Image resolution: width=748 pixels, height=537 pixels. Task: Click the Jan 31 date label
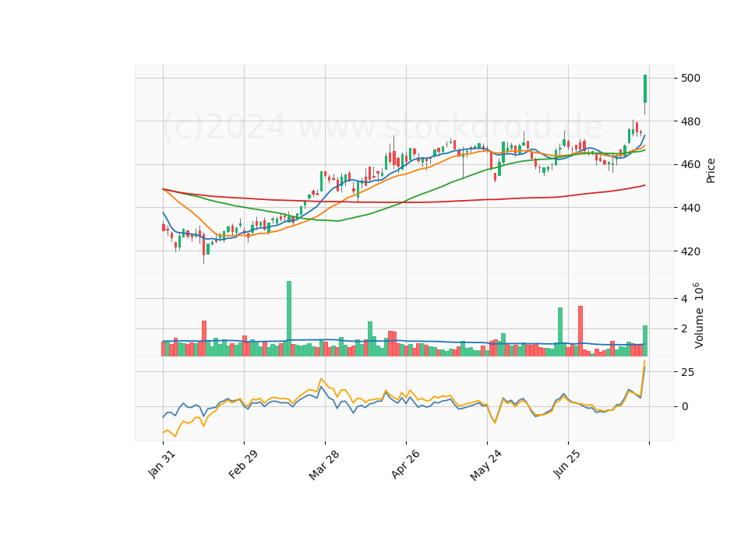point(162,464)
